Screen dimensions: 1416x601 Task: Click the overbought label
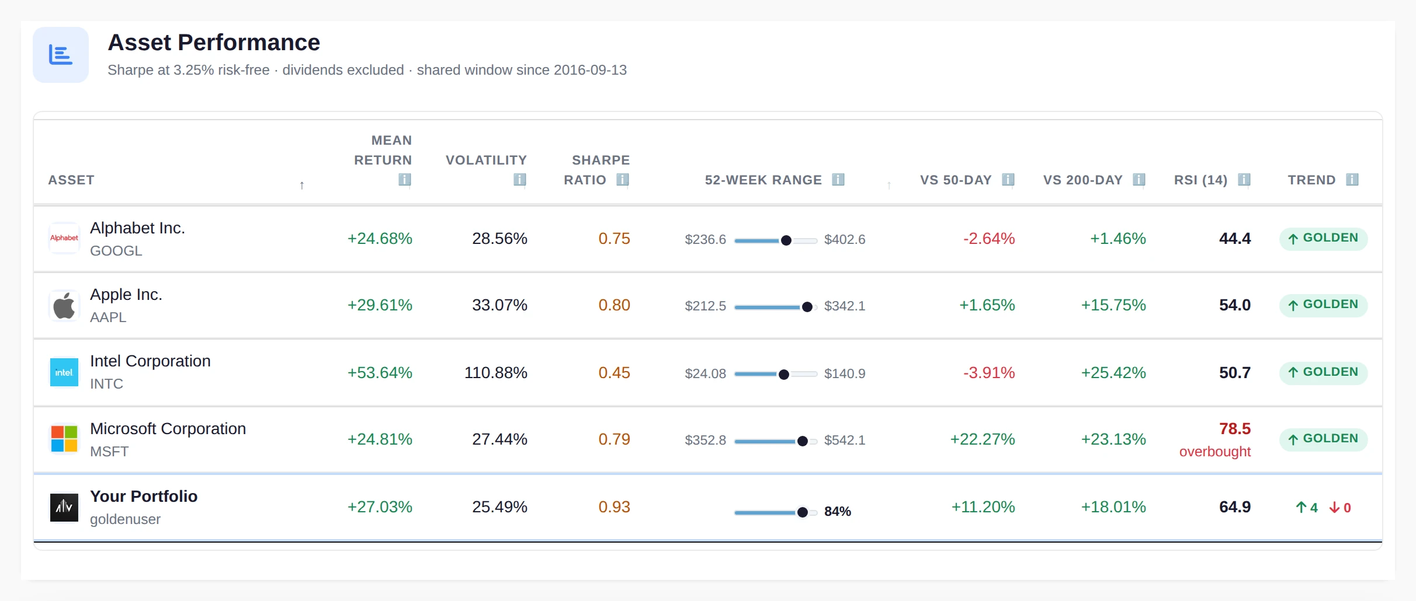1214,452
